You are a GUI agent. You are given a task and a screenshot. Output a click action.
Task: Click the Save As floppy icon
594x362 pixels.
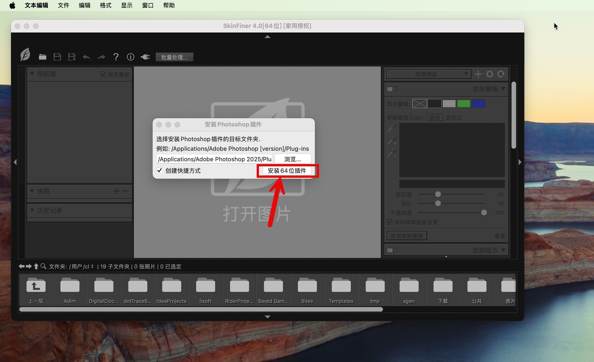click(72, 57)
